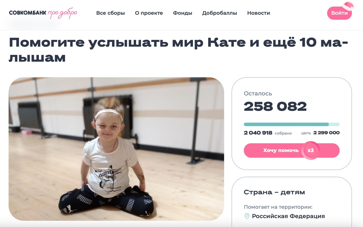
Task: Go to the Фонды section
Action: pyautogui.click(x=182, y=13)
